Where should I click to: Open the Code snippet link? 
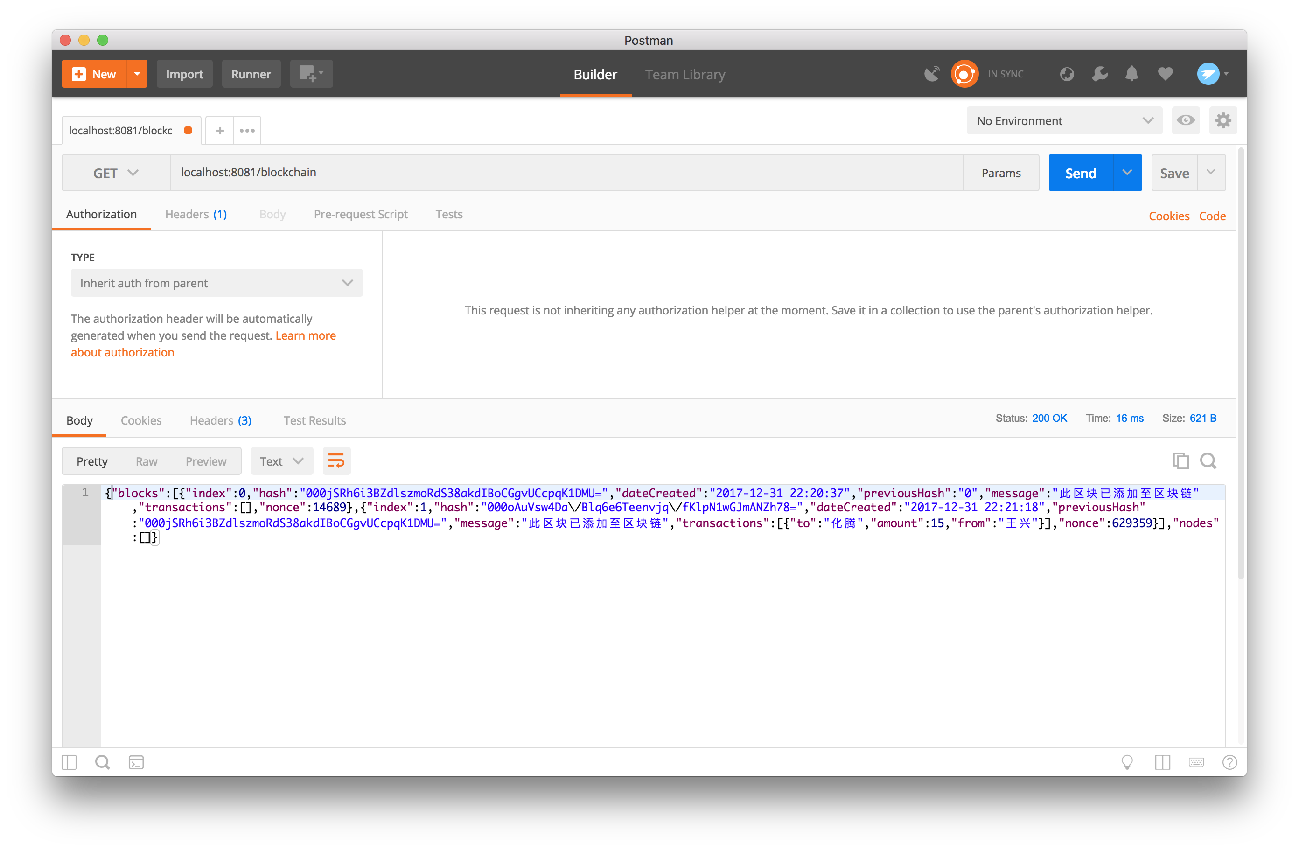(1212, 216)
